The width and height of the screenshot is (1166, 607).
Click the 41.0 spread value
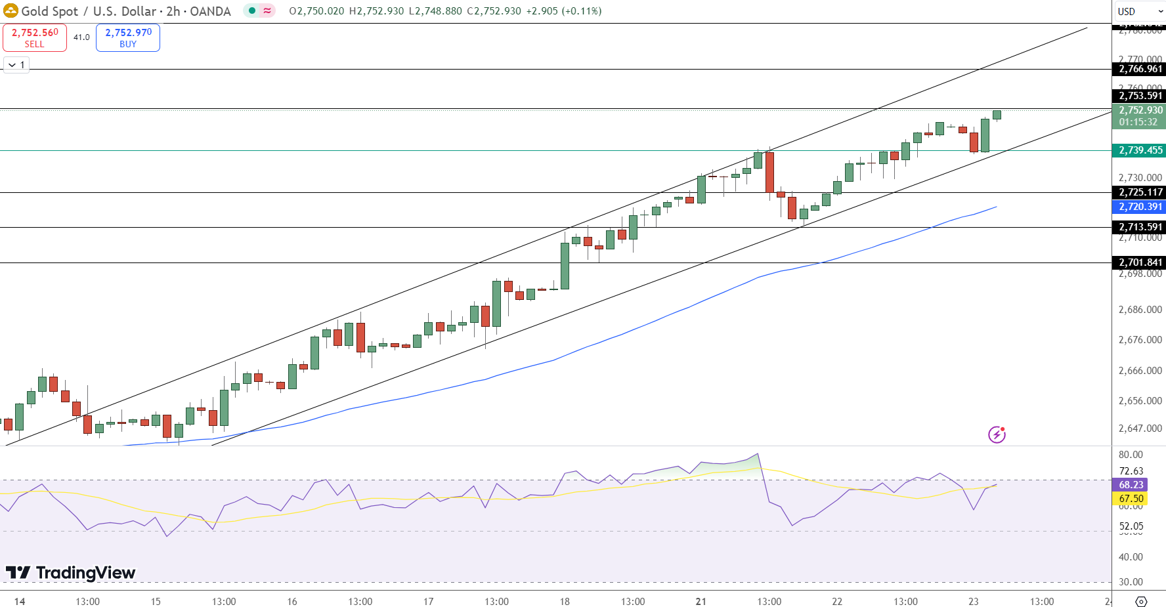[x=81, y=37]
